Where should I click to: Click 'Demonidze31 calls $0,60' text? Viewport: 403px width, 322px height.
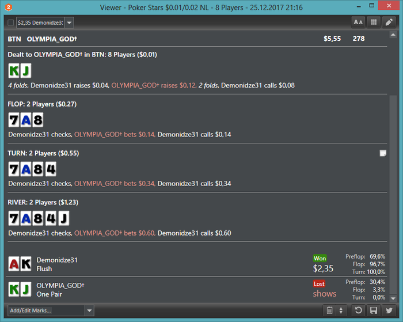click(x=195, y=233)
